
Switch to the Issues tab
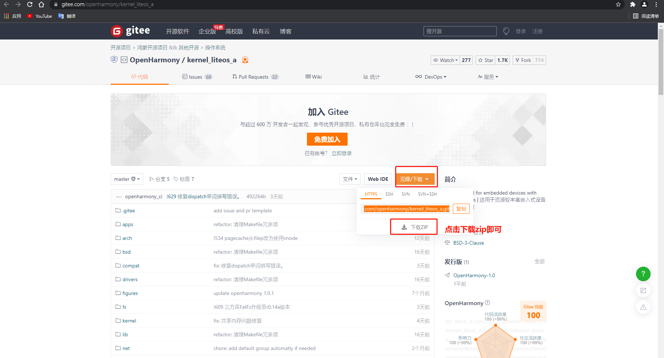click(x=197, y=77)
